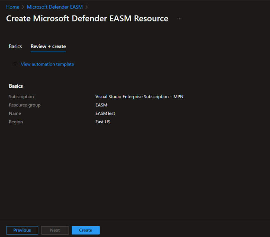270x237 pixels.
Task: Click the Basics section heading
Action: click(16, 86)
